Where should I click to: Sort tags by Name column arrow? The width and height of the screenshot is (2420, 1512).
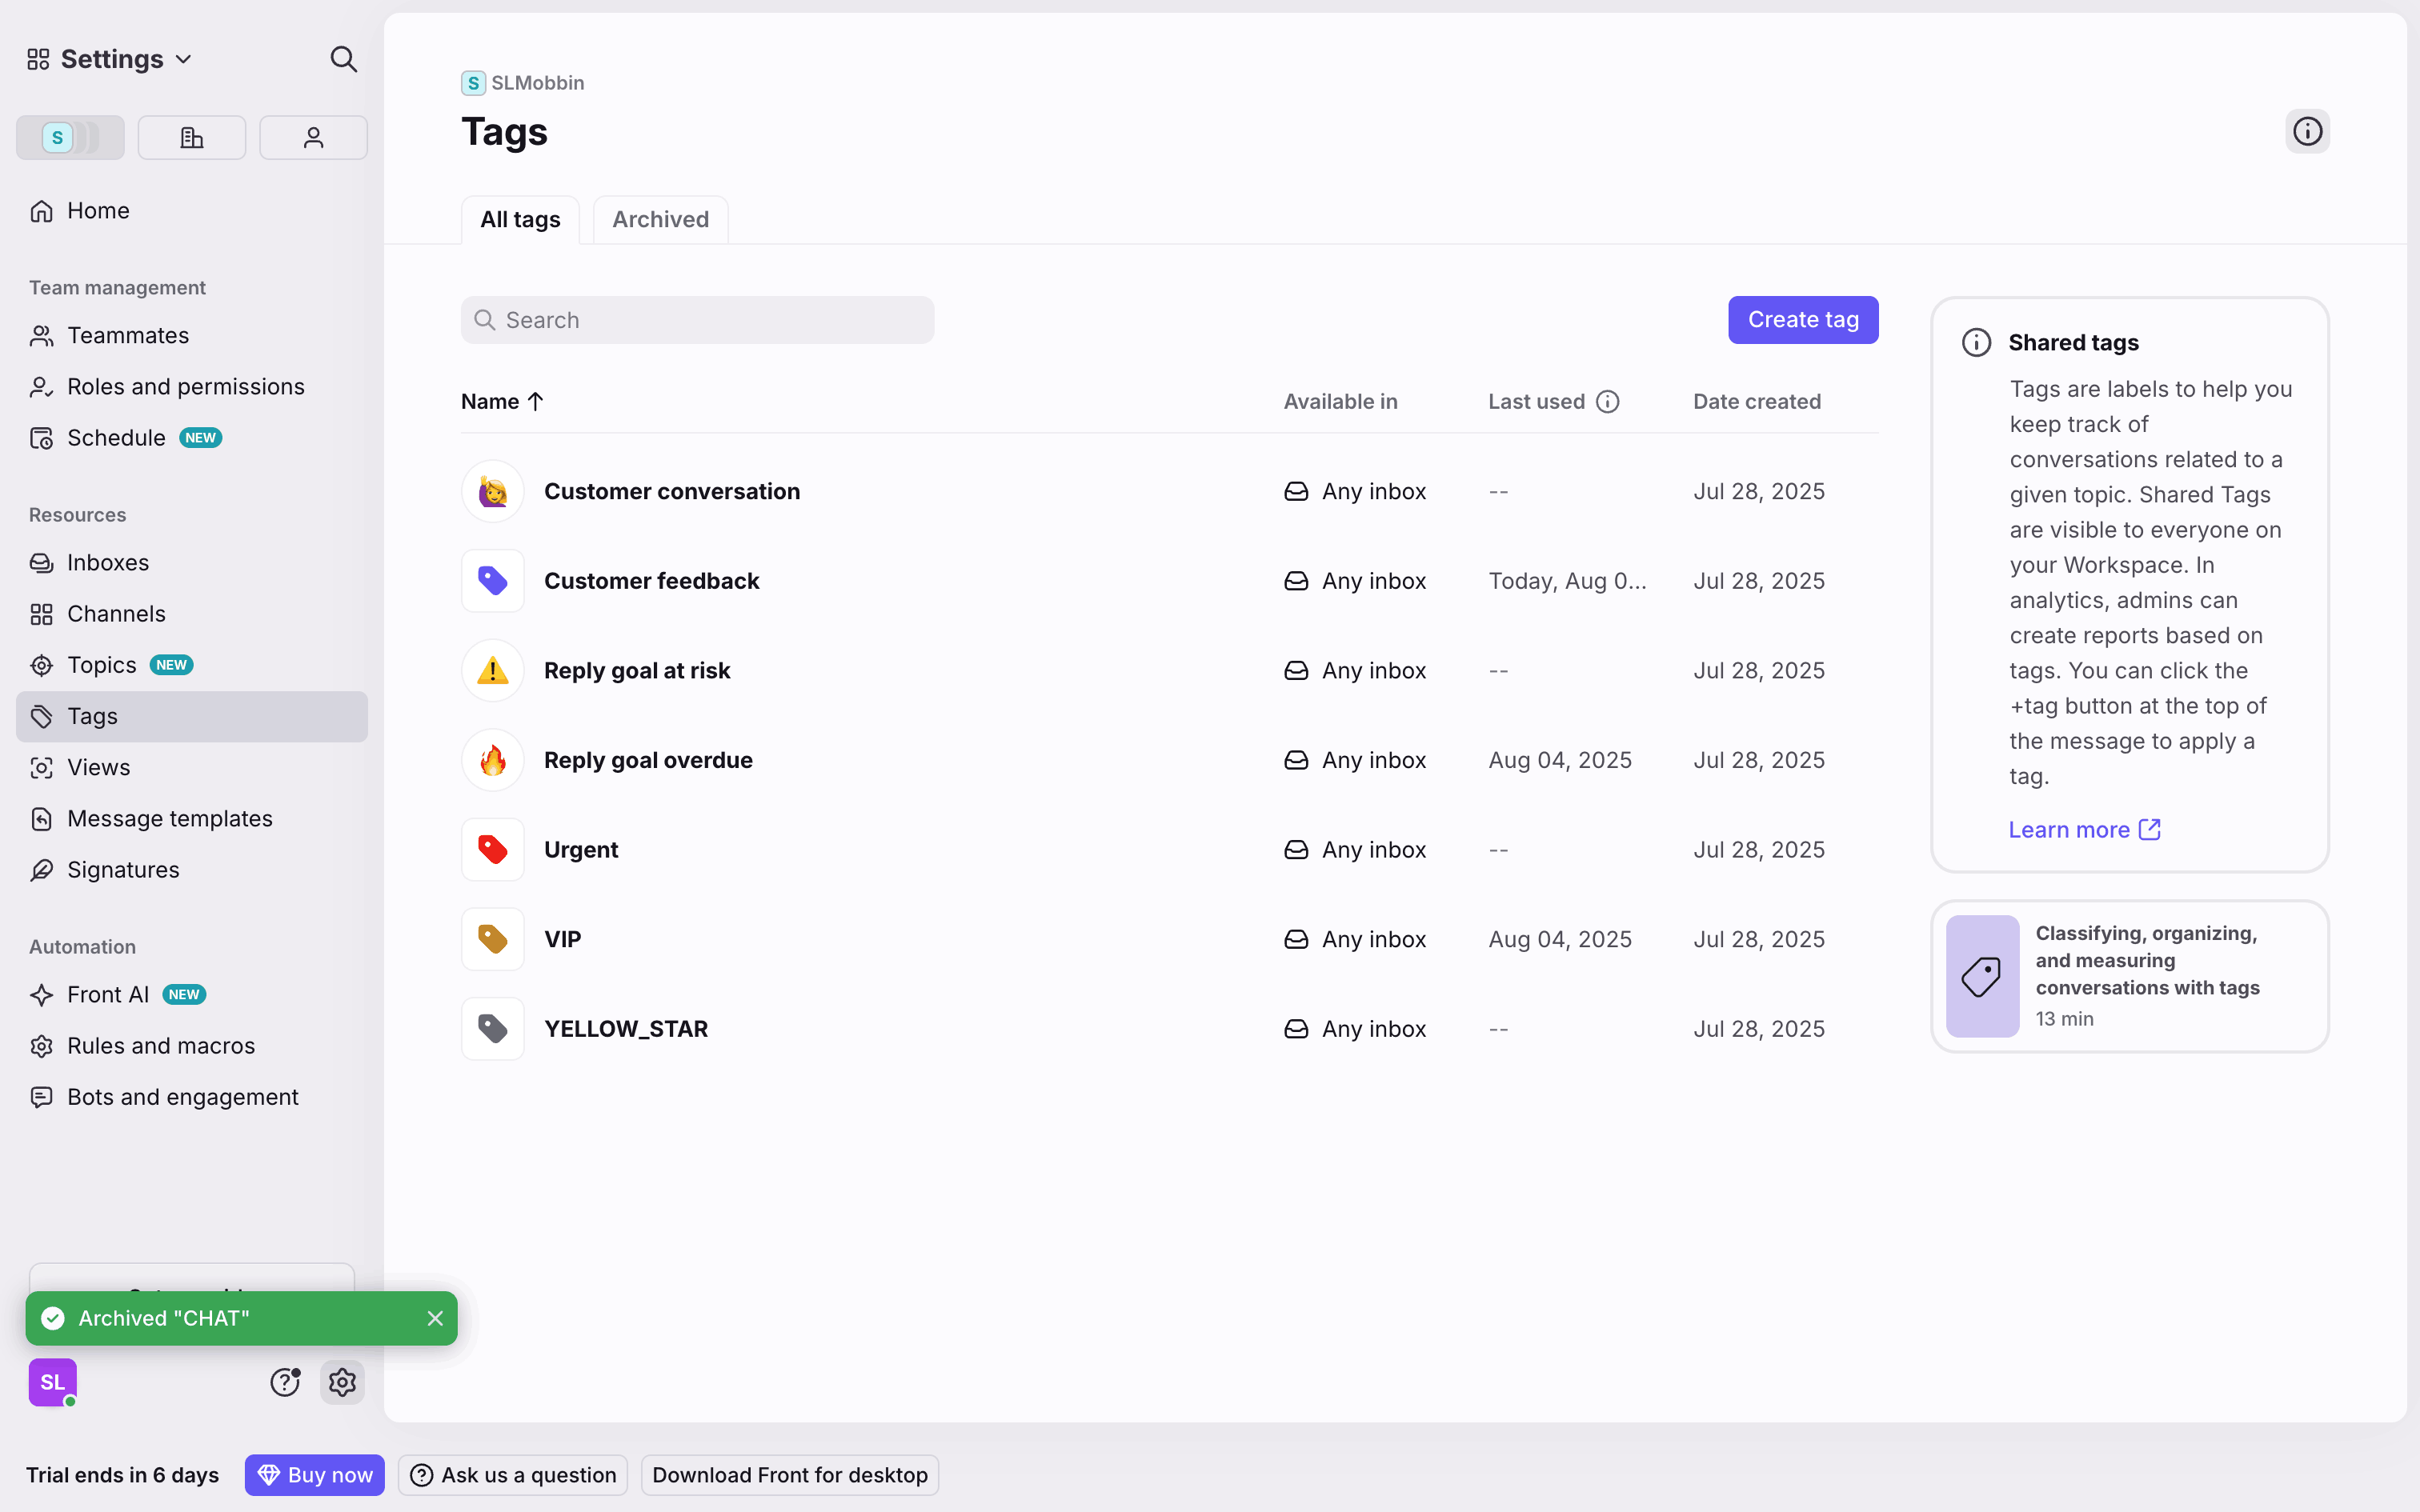click(535, 402)
